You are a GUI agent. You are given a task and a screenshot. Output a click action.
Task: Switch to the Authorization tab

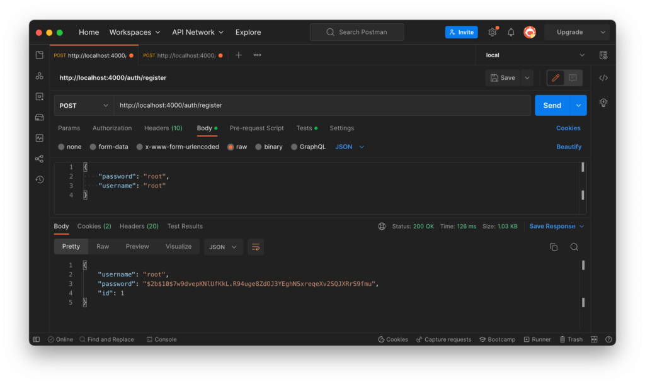pos(112,128)
